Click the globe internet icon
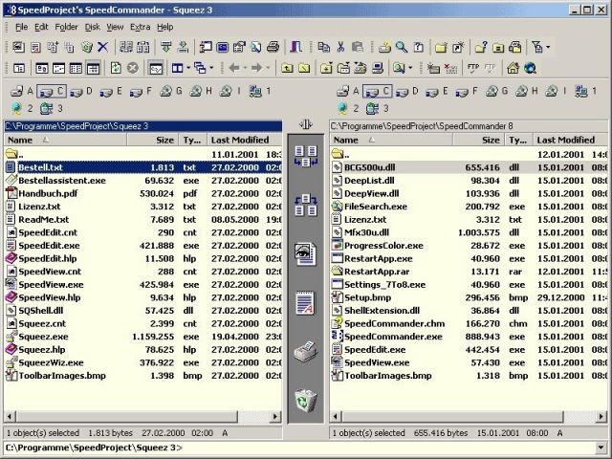The image size is (612, 459). coord(530,68)
